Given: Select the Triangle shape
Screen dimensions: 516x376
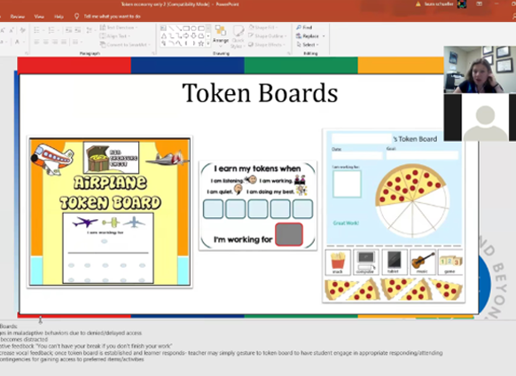Looking at the screenshot, I should 163,35.
